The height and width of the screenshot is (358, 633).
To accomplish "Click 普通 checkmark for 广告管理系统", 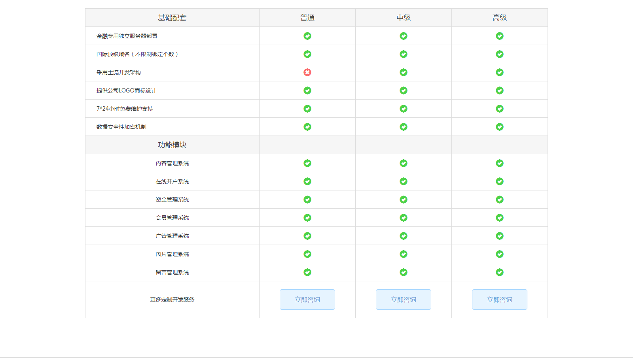I will 307,236.
